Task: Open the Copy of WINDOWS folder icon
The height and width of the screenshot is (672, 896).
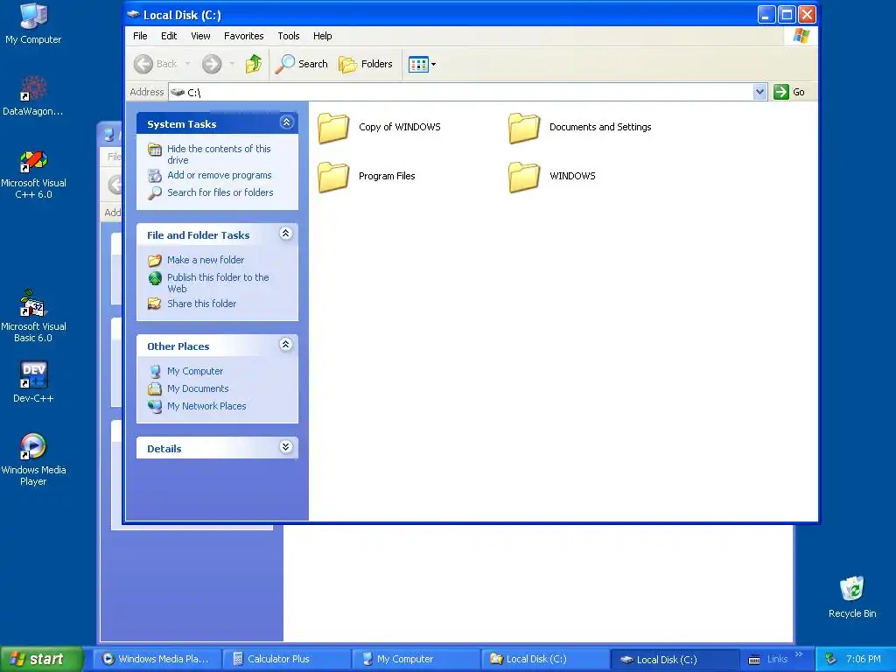Action: pyautogui.click(x=333, y=128)
